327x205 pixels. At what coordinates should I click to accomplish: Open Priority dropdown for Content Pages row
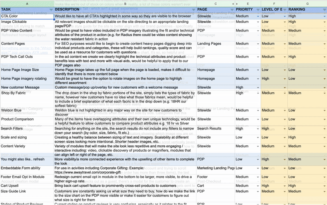[258, 44]
